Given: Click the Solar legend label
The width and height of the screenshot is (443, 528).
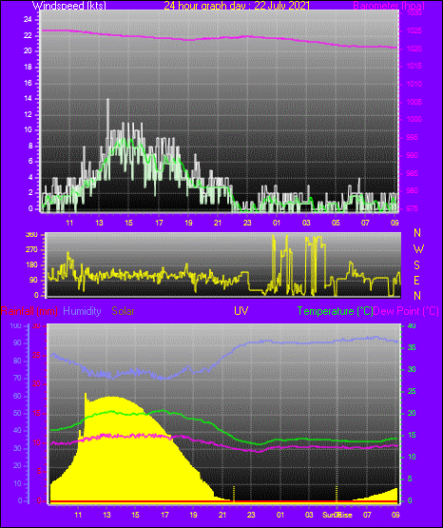Looking at the screenshot, I should pyautogui.click(x=124, y=311).
